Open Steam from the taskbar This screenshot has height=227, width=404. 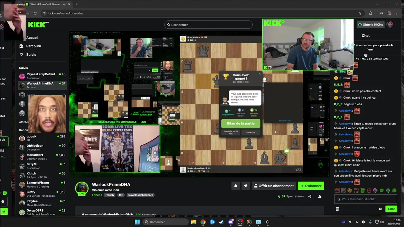tap(222, 222)
